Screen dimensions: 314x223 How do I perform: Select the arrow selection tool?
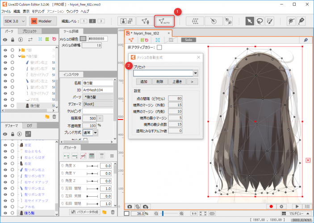[250, 21]
